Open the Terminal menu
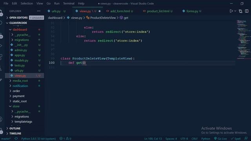The image size is (251, 141). click(69, 4)
